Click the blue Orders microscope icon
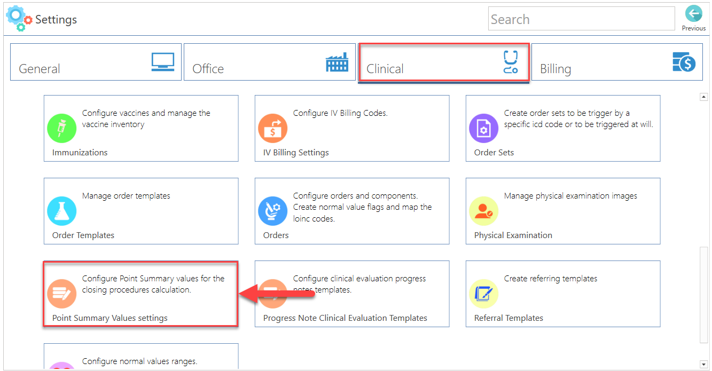This screenshot has height=371, width=712. pyautogui.click(x=273, y=211)
